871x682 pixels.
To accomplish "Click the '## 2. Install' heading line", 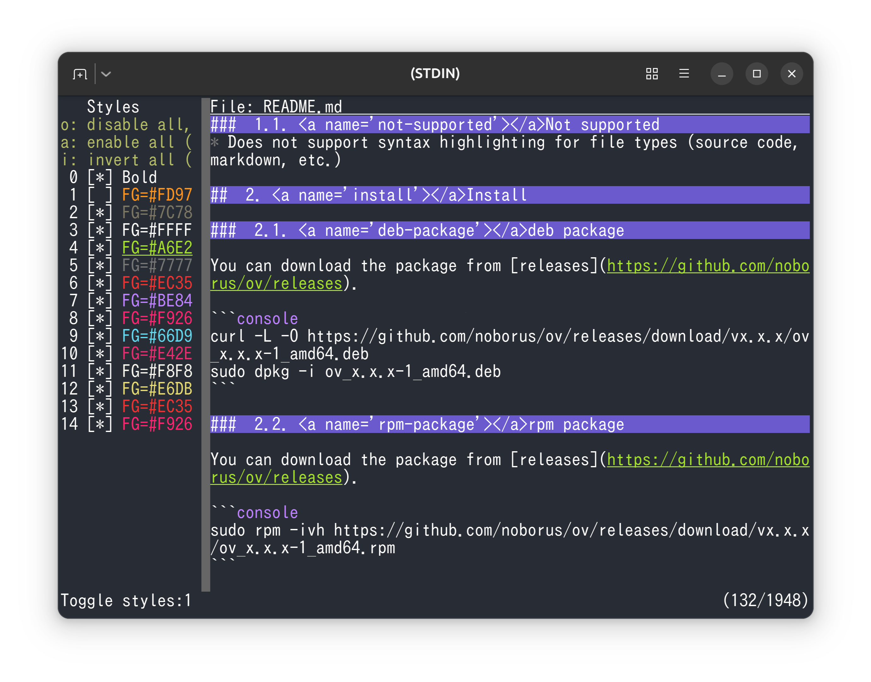I will click(x=510, y=195).
